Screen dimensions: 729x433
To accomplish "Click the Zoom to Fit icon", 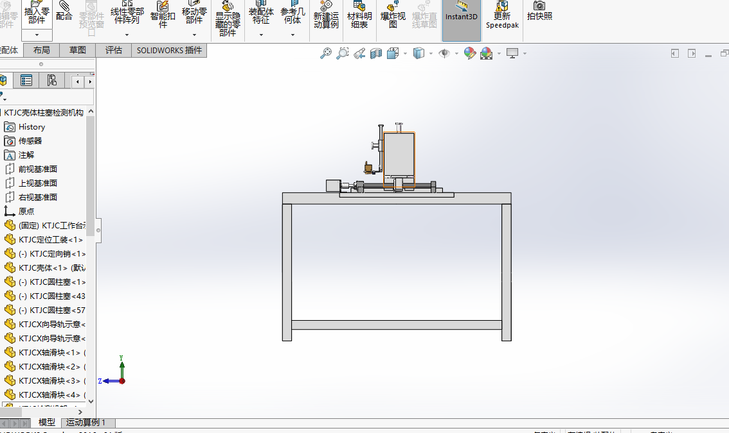I will tap(326, 53).
